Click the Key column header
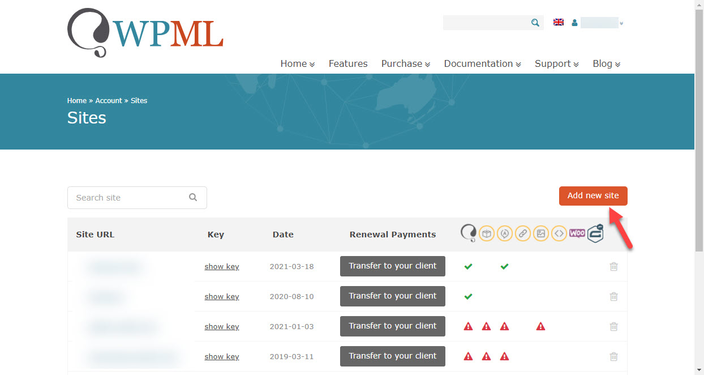 click(x=216, y=235)
